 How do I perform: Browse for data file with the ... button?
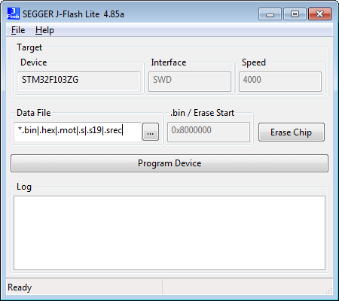(x=151, y=132)
